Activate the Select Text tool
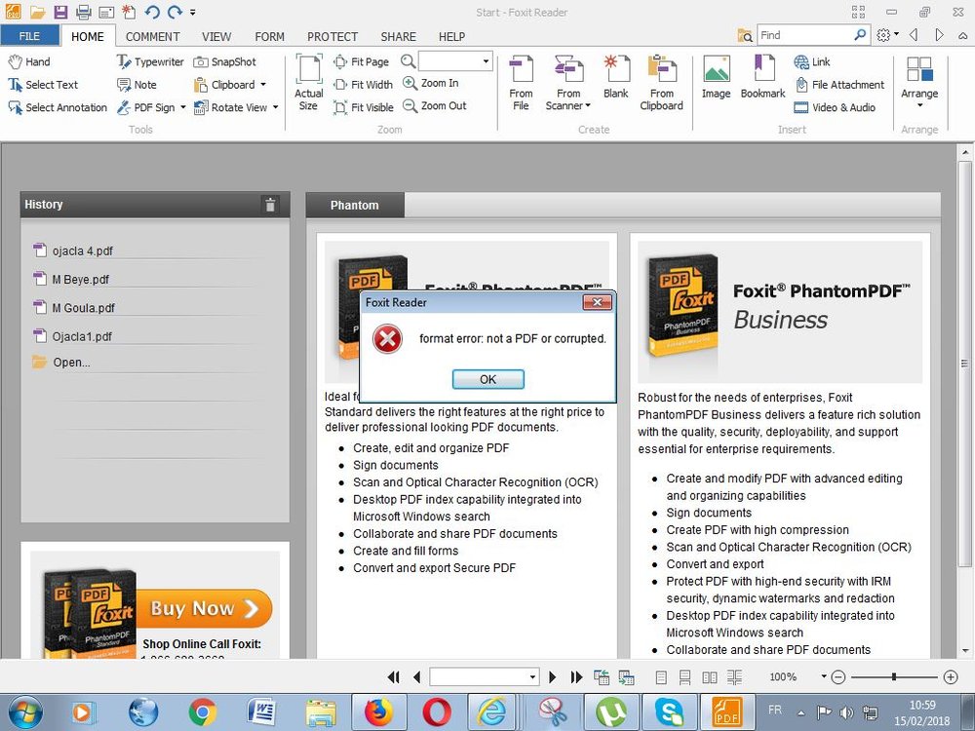 (x=46, y=85)
